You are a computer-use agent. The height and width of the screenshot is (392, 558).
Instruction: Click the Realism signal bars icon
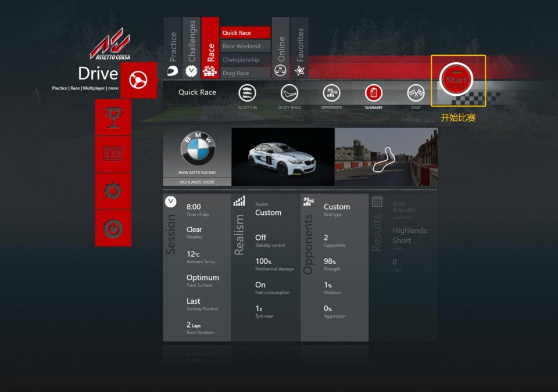[x=239, y=202]
